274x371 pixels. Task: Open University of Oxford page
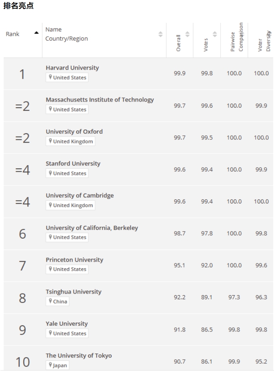[74, 132]
